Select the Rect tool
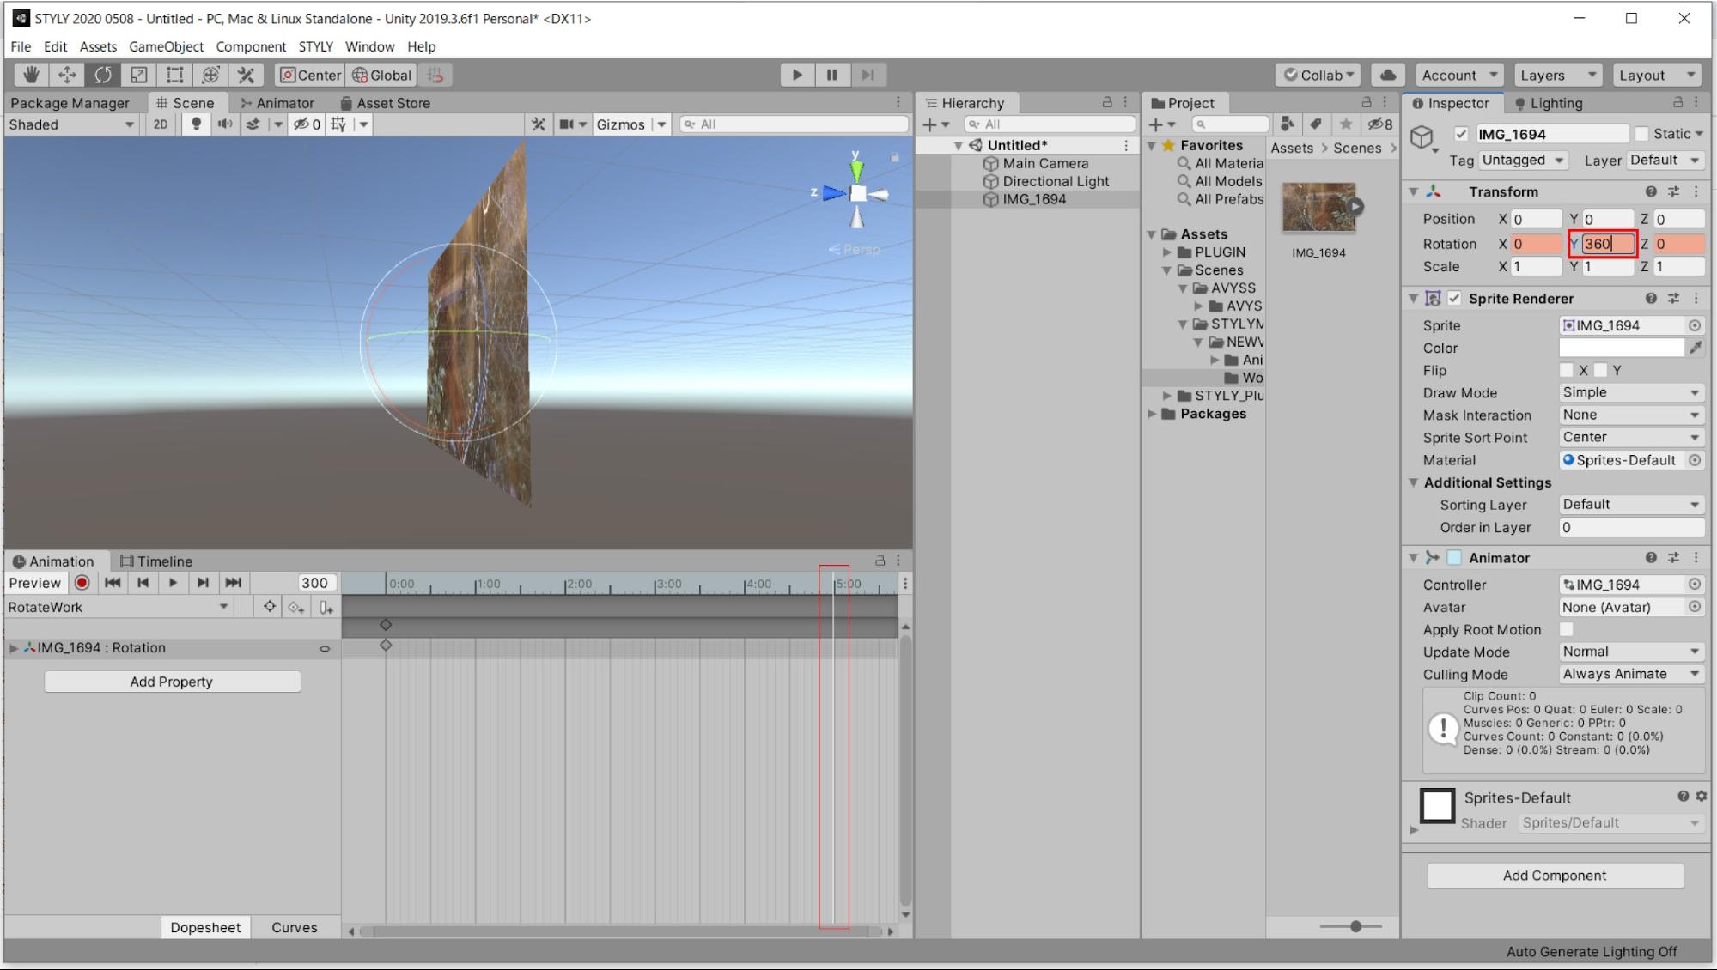The height and width of the screenshot is (970, 1717). 174,75
